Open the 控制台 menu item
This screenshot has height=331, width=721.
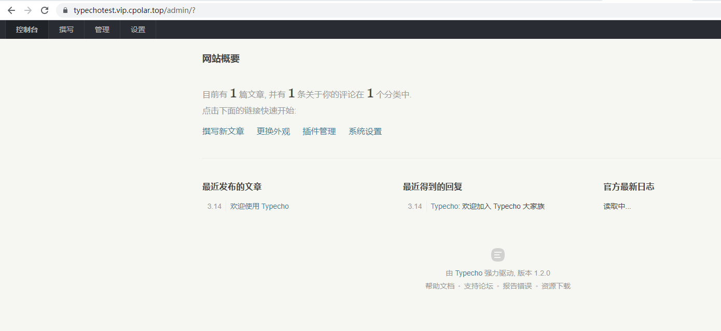tap(26, 30)
